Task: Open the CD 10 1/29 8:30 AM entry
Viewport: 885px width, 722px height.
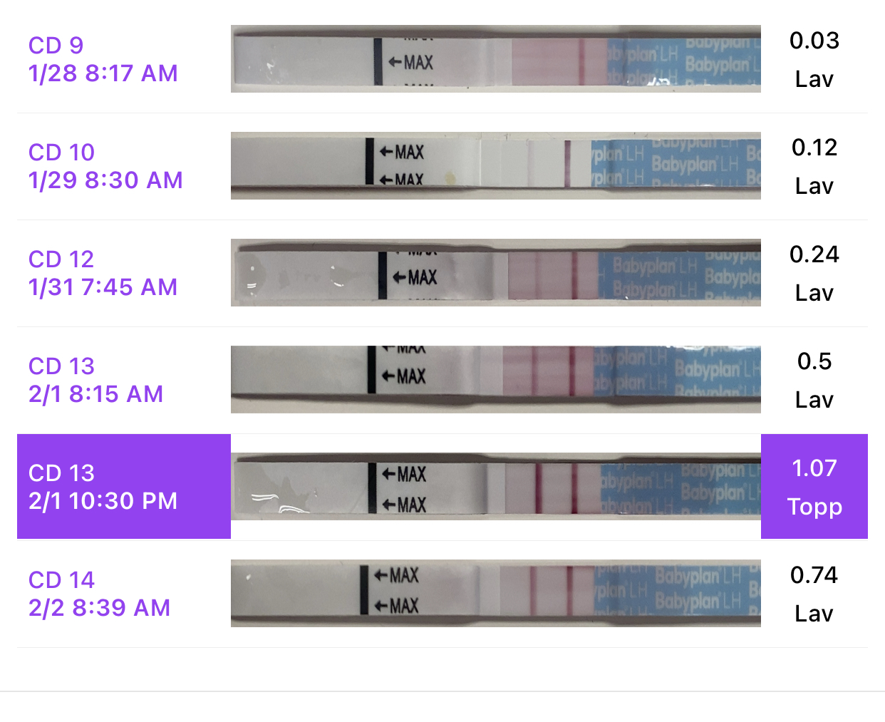Action: [x=105, y=166]
